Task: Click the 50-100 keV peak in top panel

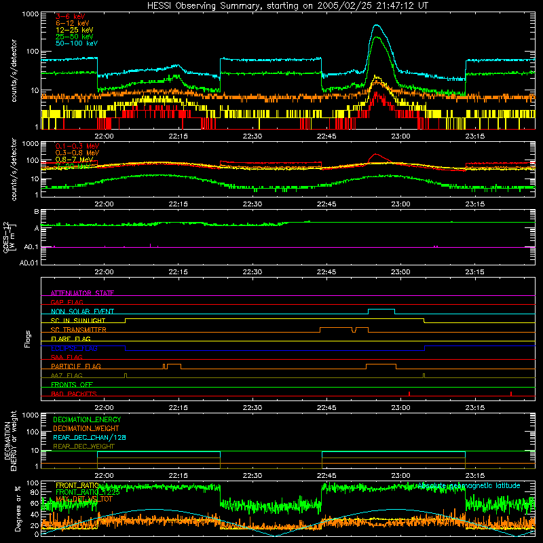Action: pos(377,25)
